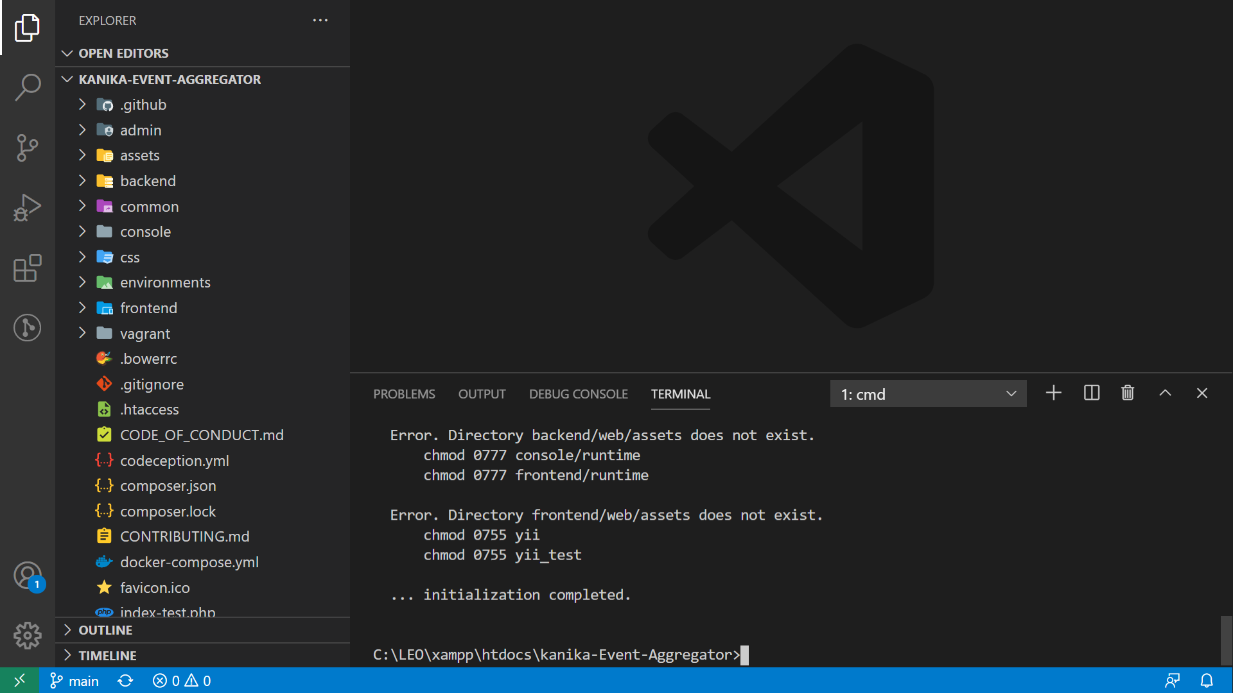Open favicon.ico

[202, 588]
